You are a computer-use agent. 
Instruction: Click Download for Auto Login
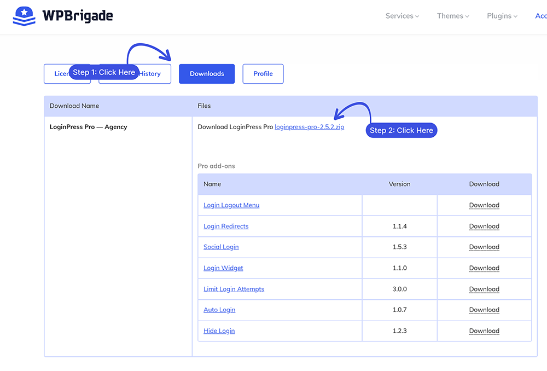[x=484, y=310]
